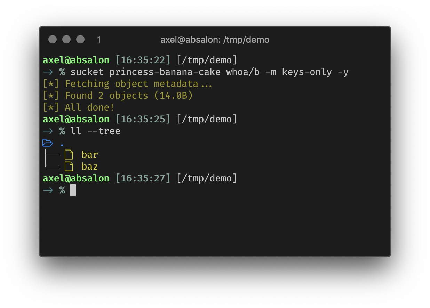The height and width of the screenshot is (308, 430).
Task: Click the keys-only option value
Action: 304,72
